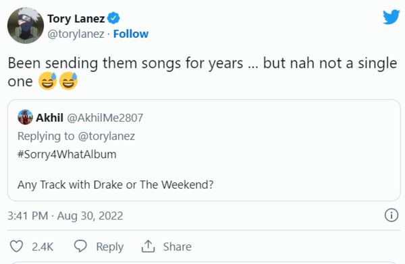Like the tweet with heart icon

tap(16, 246)
